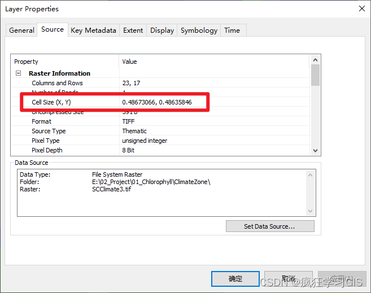This screenshot has width=371, height=293.
Task: Select the Source tab
Action: pyautogui.click(x=53, y=29)
